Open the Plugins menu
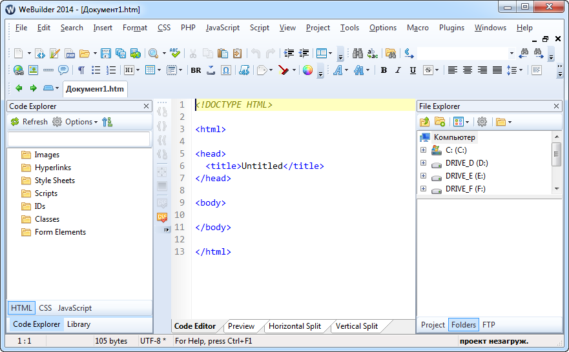This screenshot has width=569, height=352. coord(451,28)
